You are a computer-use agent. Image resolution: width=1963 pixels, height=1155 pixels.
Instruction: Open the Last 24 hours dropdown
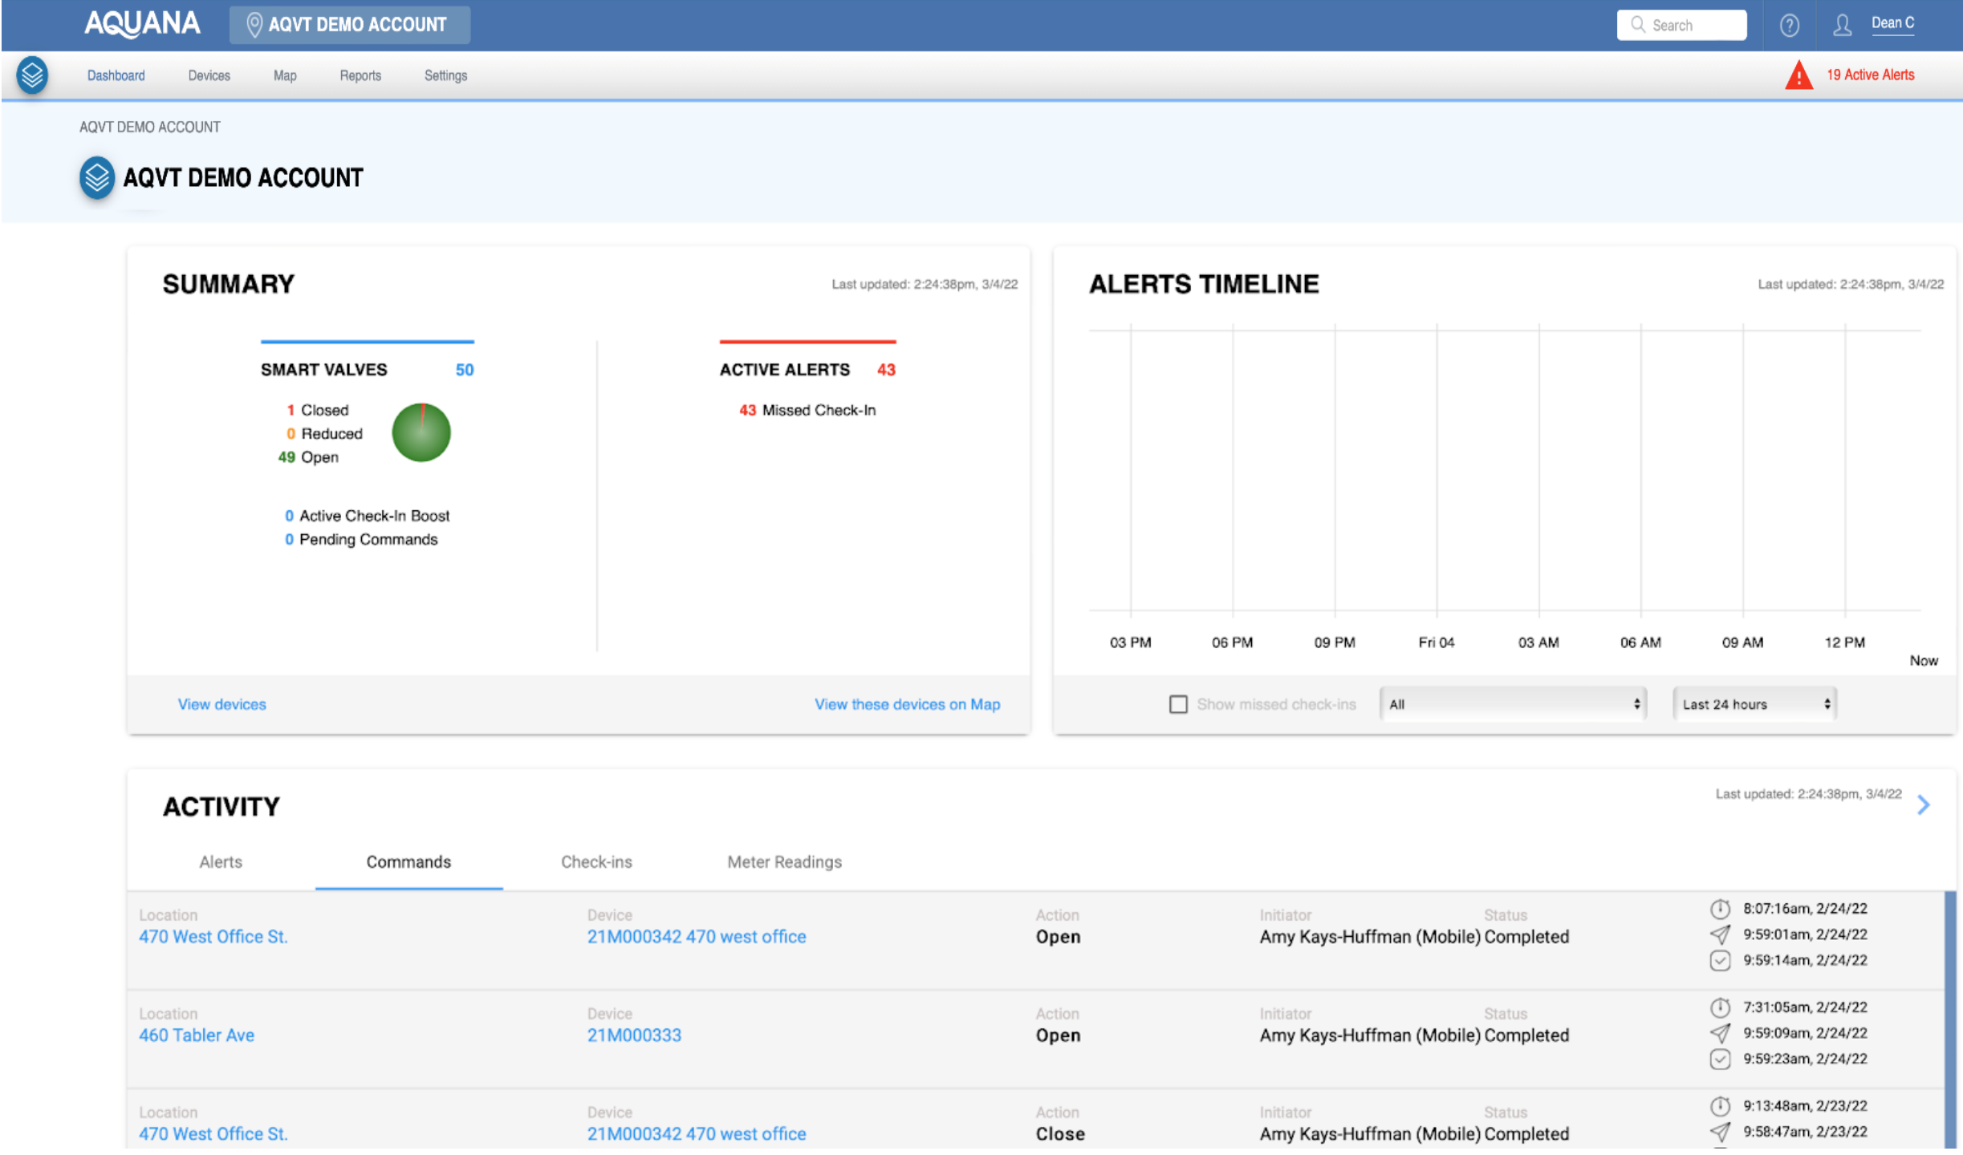coord(1754,704)
